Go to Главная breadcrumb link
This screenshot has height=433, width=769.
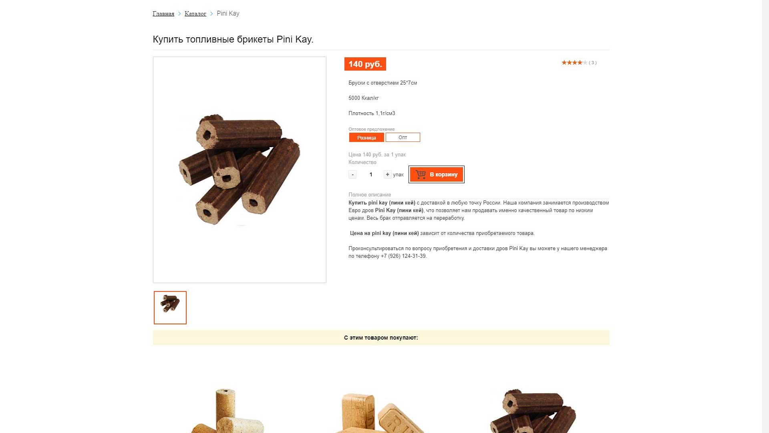pyautogui.click(x=163, y=14)
